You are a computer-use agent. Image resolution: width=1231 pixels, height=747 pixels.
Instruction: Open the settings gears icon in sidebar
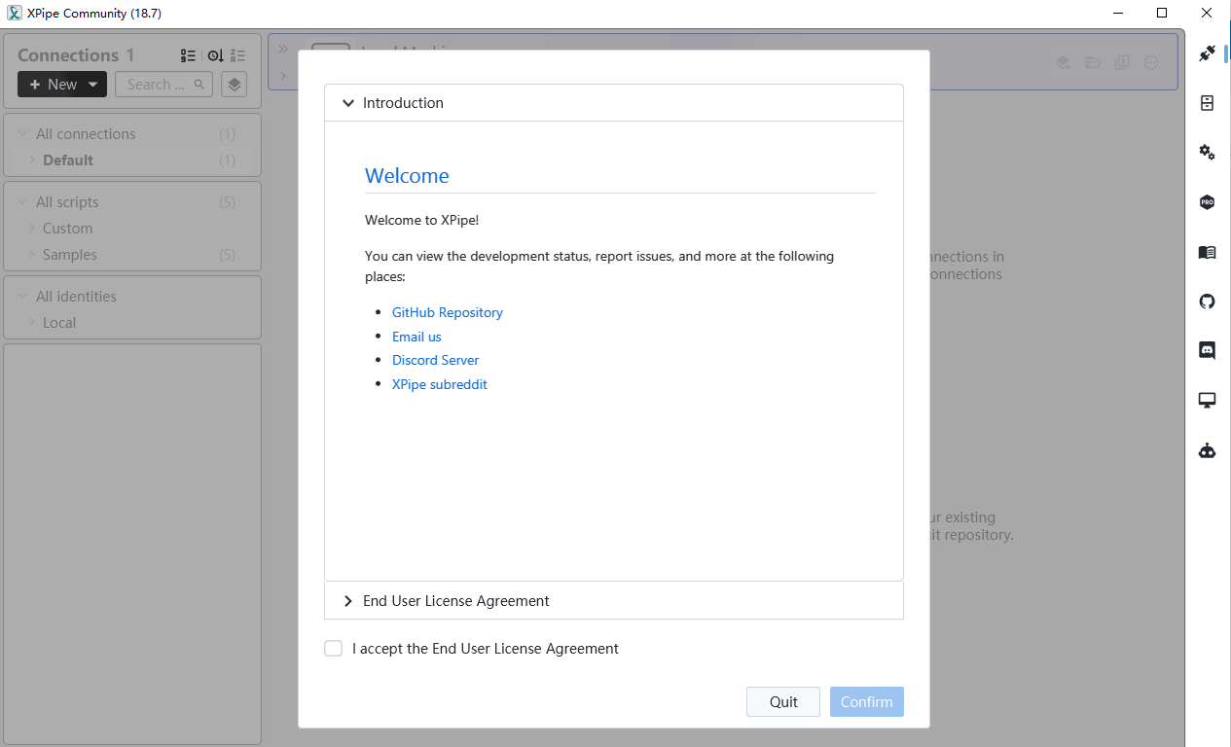[x=1207, y=153]
